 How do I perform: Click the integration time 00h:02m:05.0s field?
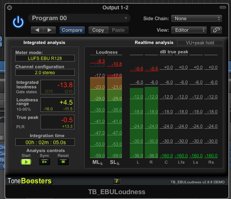(45, 142)
